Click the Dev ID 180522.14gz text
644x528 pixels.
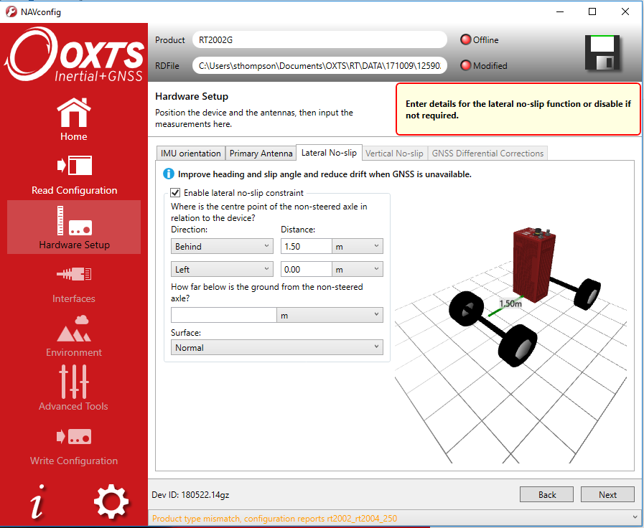190,495
